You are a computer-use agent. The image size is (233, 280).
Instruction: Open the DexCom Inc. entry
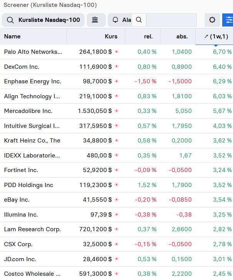tap(22, 66)
